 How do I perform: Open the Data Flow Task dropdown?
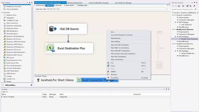[x=166, y=9]
